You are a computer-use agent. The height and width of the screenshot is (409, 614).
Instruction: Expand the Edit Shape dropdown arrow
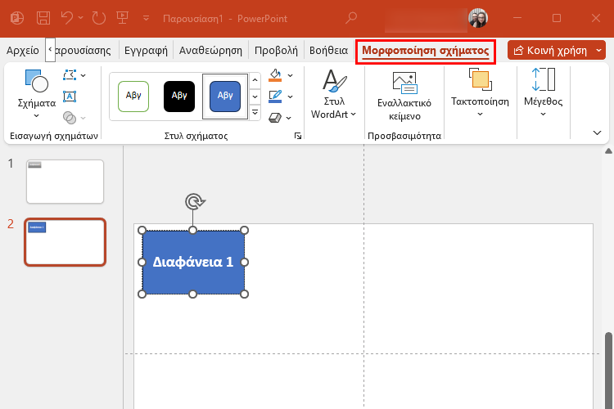[x=83, y=75]
